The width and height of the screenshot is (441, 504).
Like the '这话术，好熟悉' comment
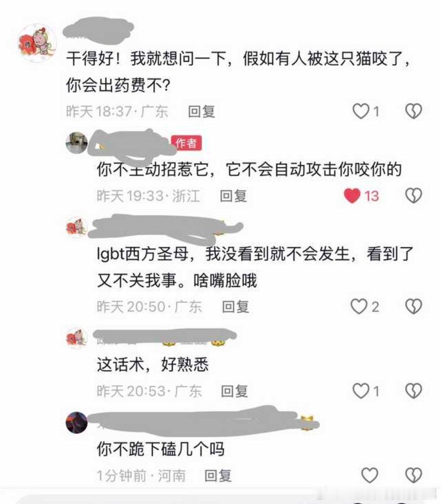361,391
